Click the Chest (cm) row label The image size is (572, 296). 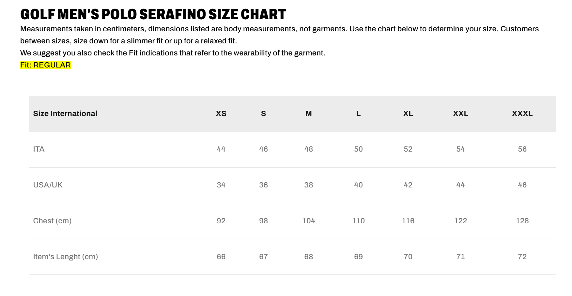pos(52,221)
